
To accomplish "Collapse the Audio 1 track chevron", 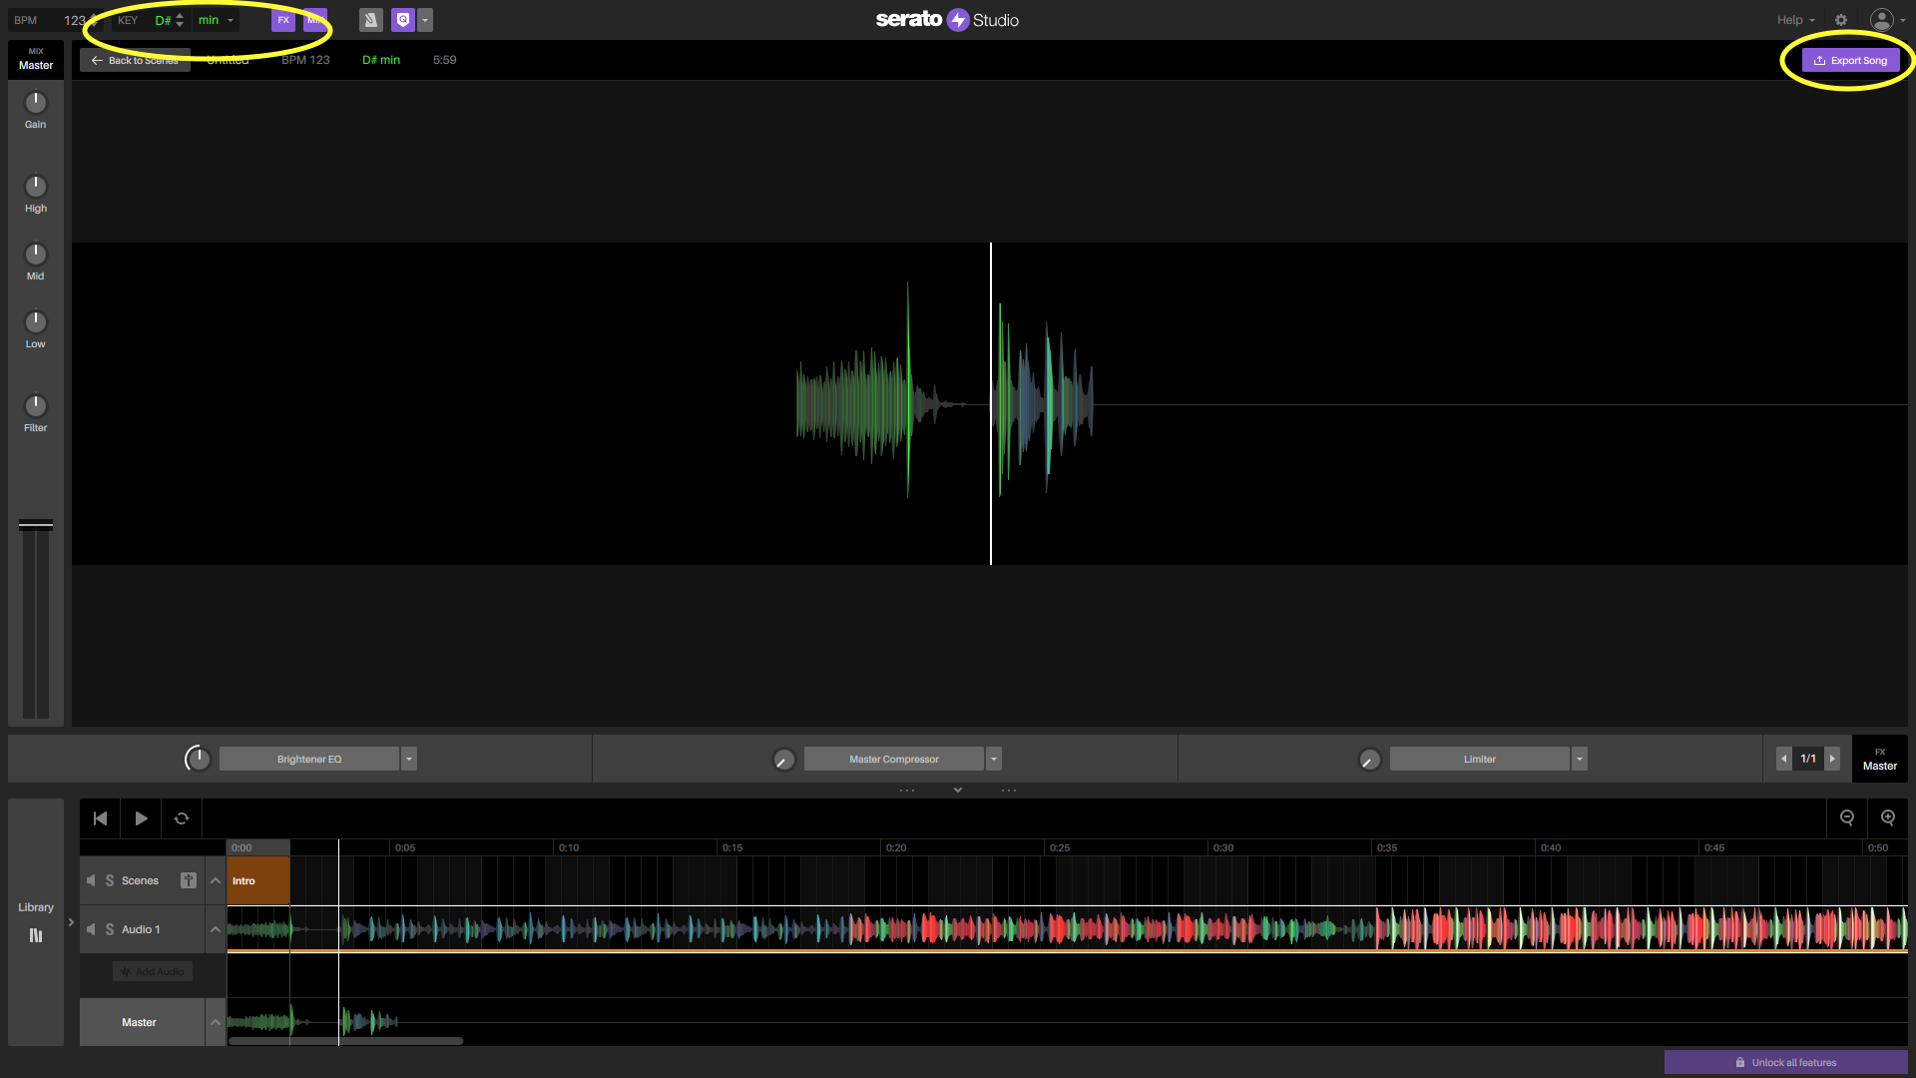I will point(216,929).
